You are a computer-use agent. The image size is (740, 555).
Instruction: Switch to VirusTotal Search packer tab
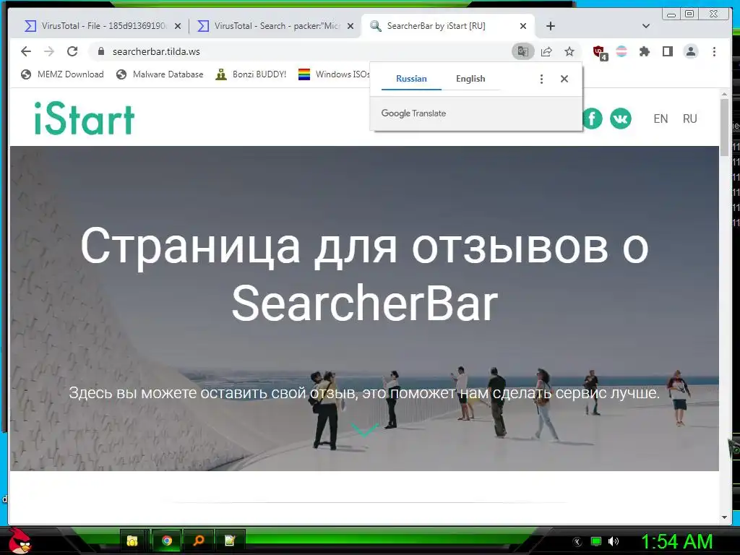(x=275, y=26)
